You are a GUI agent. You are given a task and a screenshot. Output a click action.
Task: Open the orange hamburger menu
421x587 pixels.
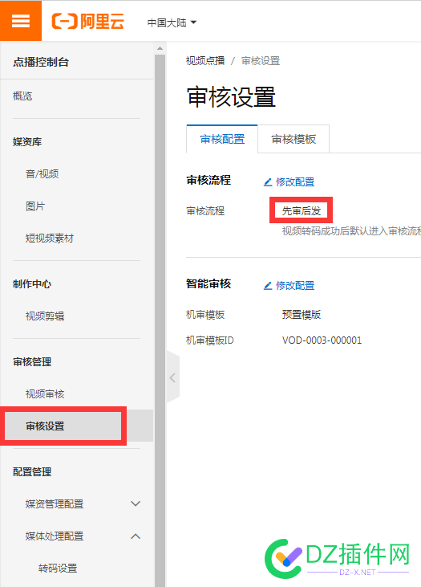(x=21, y=21)
